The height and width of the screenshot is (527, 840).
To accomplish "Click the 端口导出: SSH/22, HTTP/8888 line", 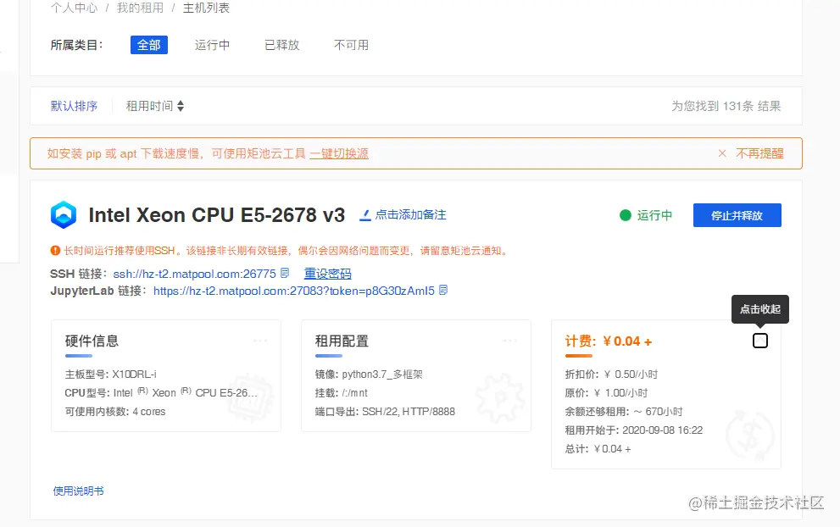I will (x=385, y=412).
